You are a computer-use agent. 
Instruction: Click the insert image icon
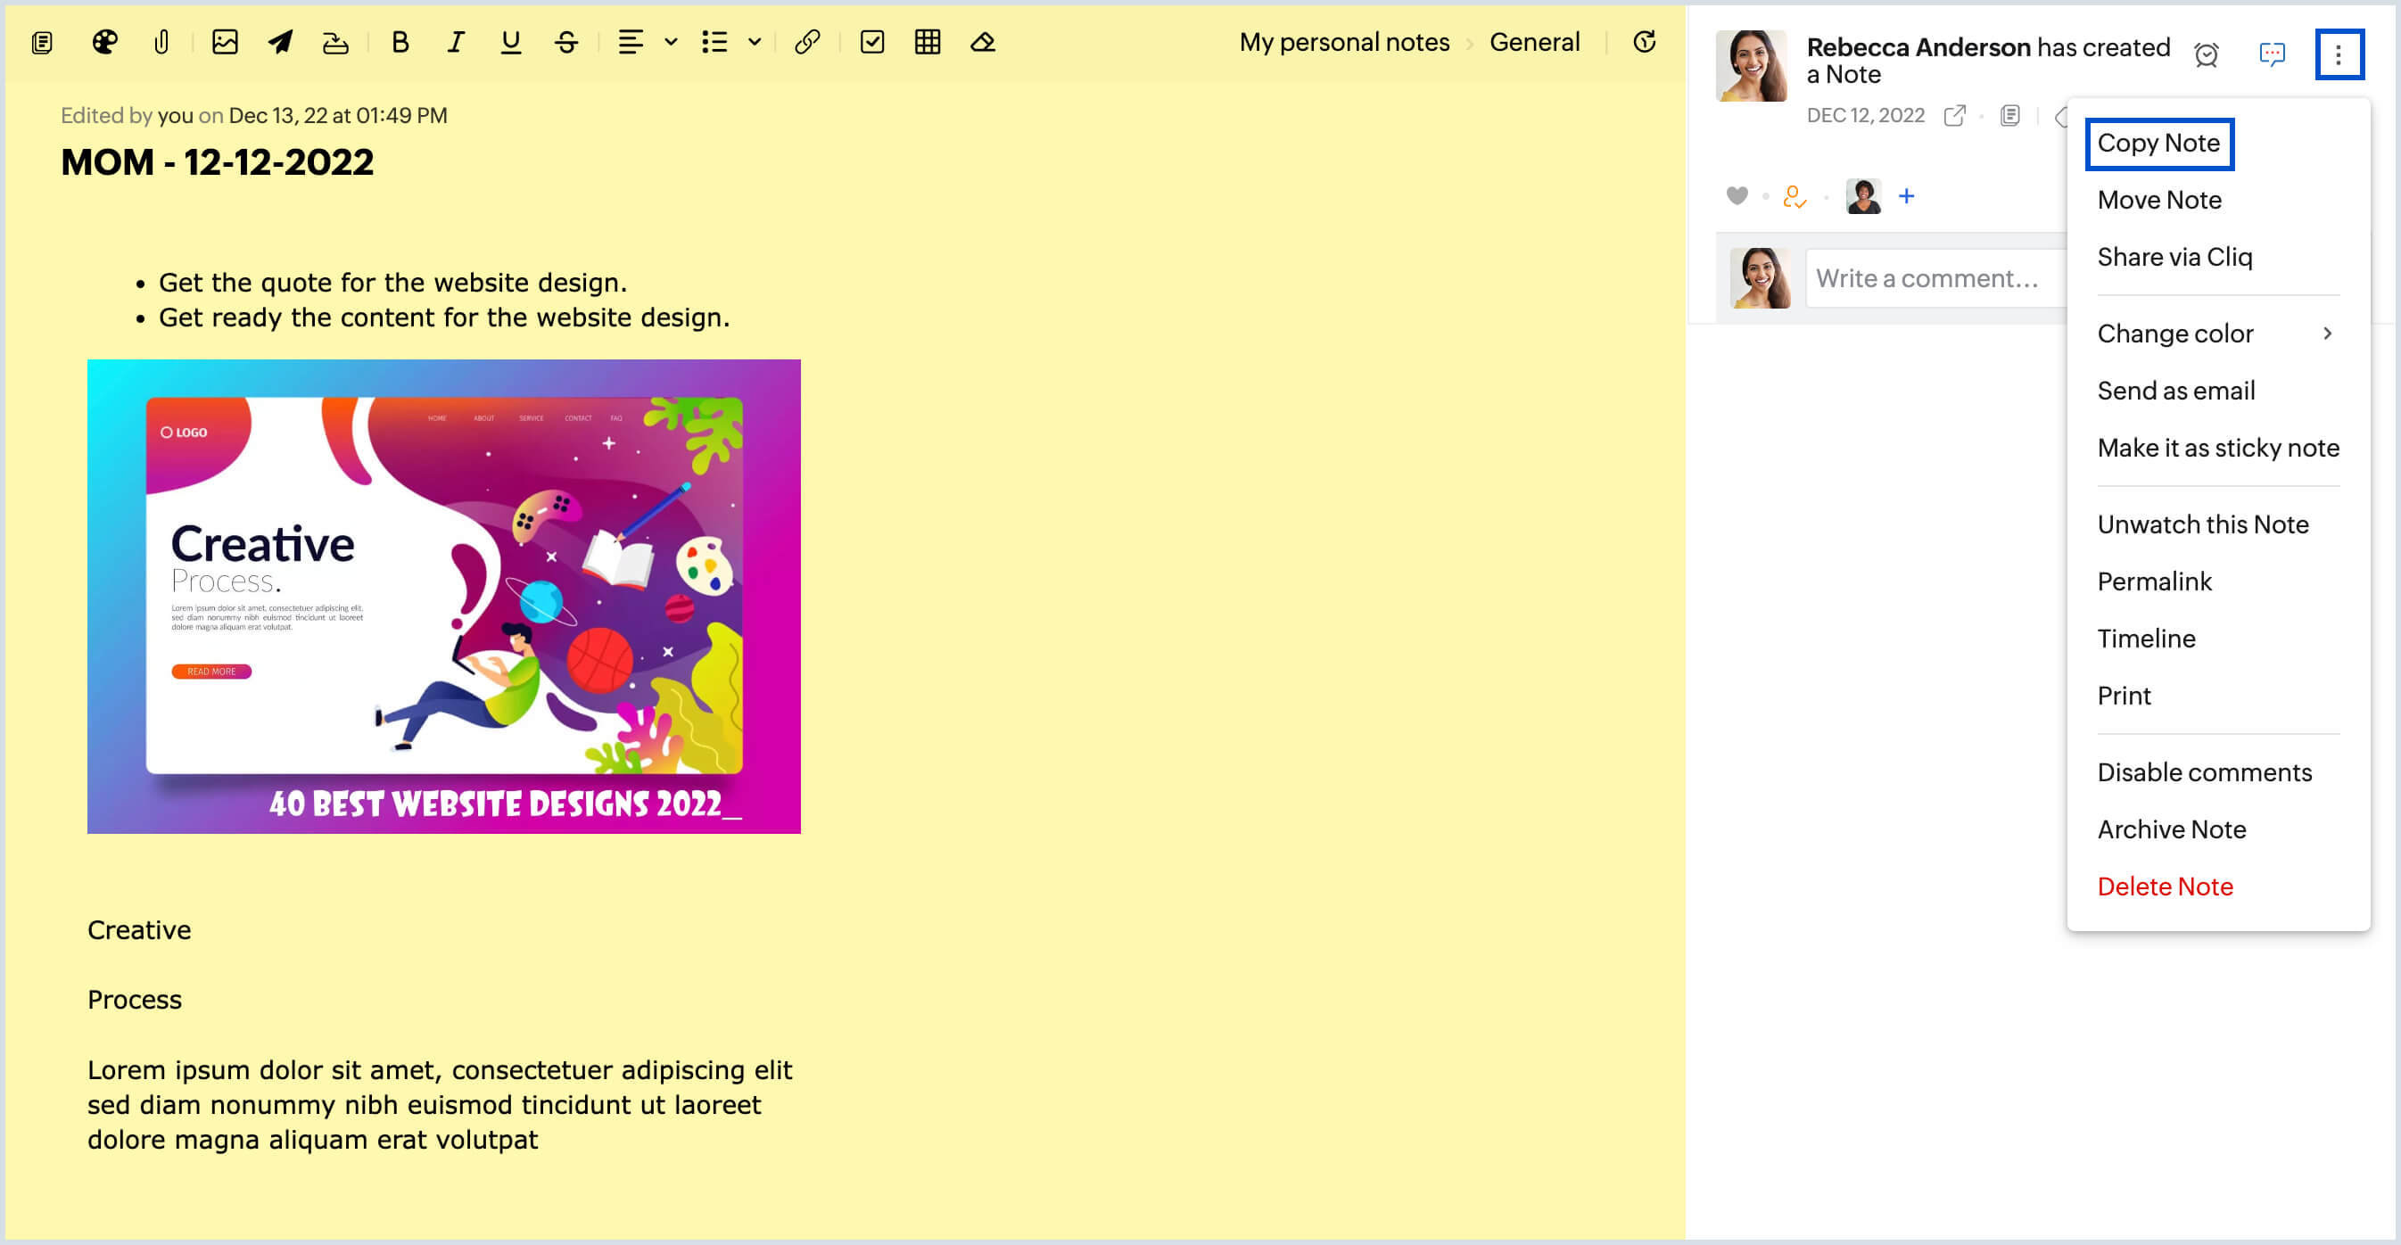click(225, 42)
